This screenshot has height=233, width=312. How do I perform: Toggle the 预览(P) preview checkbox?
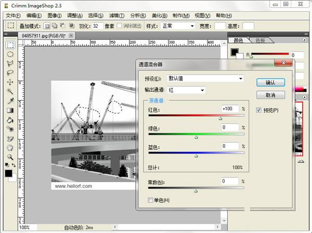pos(258,110)
